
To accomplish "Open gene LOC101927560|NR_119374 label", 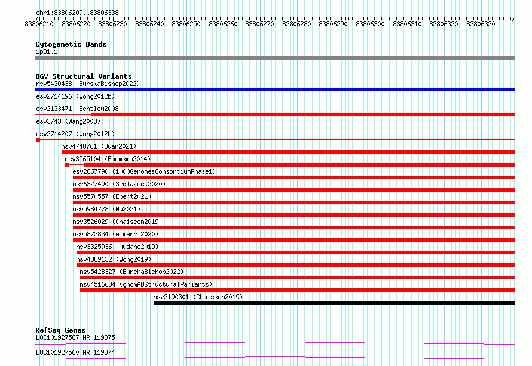I will (x=76, y=352).
